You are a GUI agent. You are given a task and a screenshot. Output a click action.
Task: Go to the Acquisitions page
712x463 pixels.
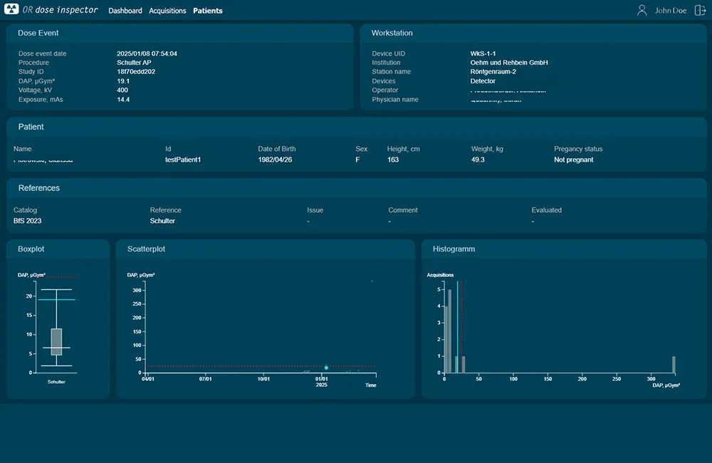tap(167, 11)
